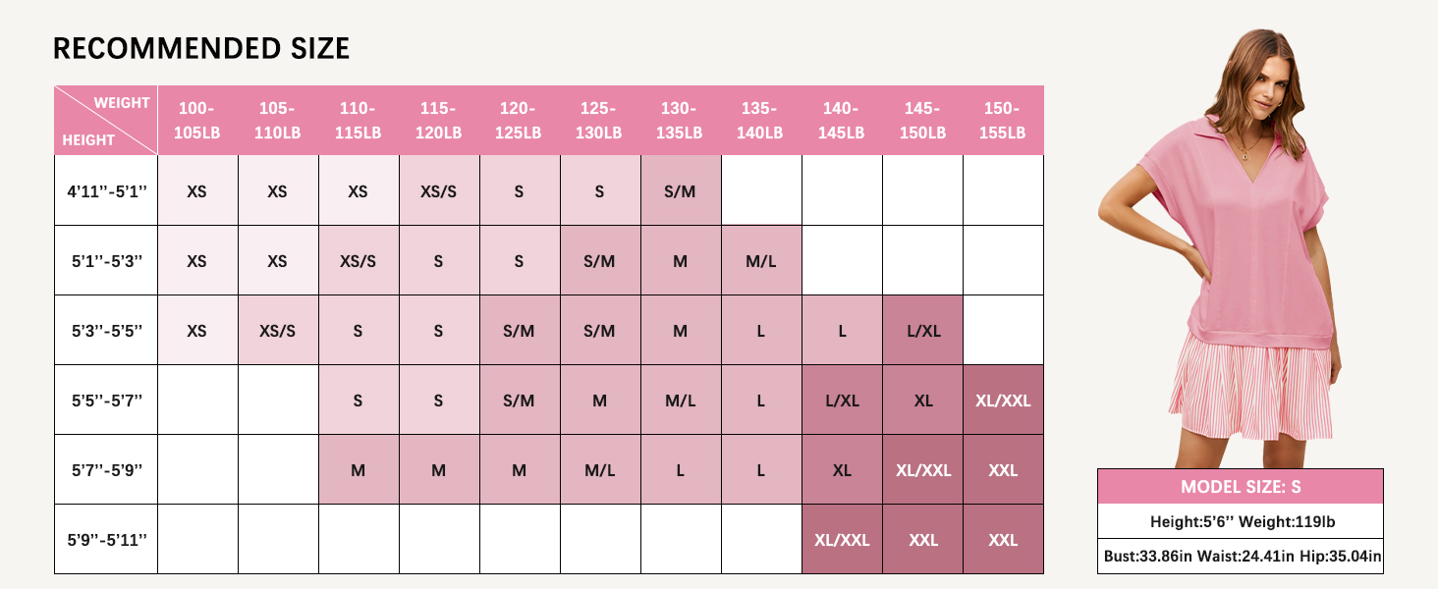Click XL/XXL cell in the 5'9''-5'11'' row
The height and width of the screenshot is (589, 1438).
(842, 539)
